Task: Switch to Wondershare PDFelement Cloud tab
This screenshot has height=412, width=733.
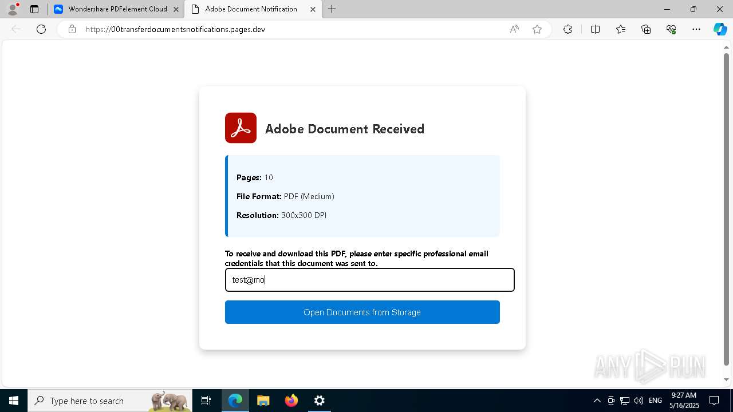Action: point(117,9)
